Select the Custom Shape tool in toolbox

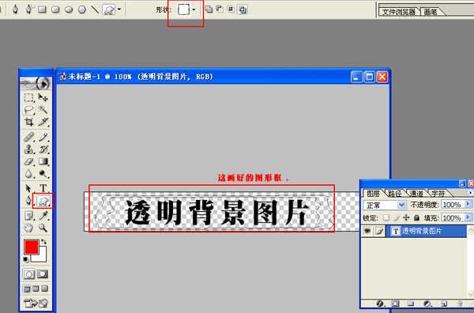click(43, 201)
